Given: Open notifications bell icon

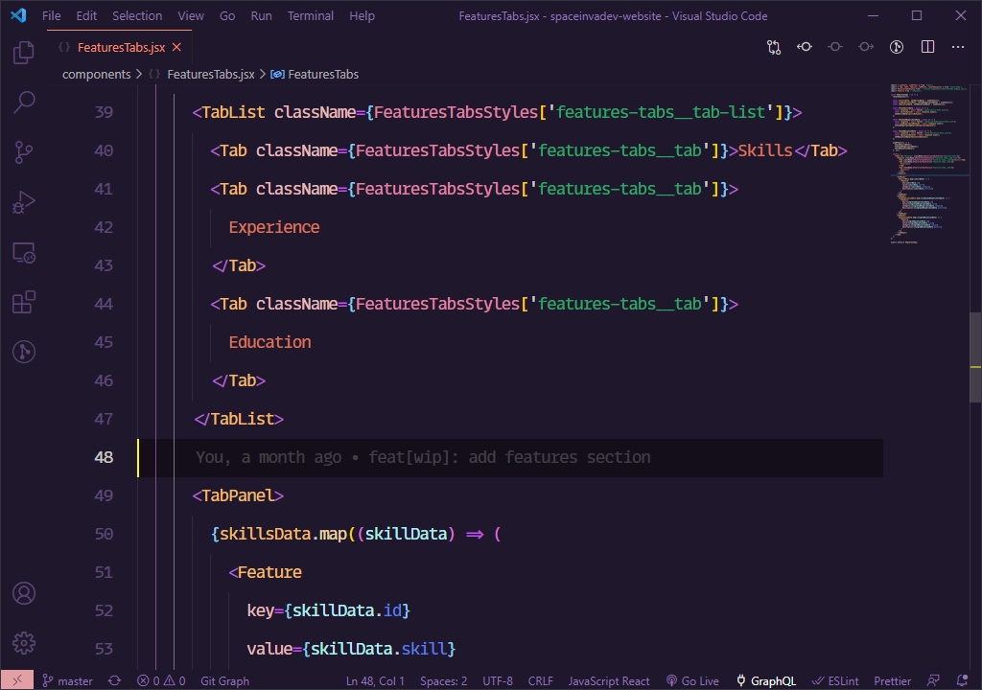Looking at the screenshot, I should coord(963,680).
